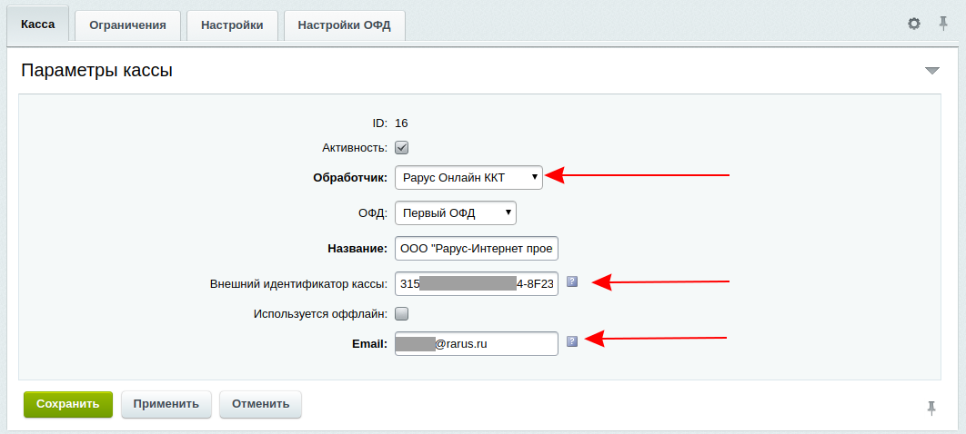The width and height of the screenshot is (966, 434).
Task: Select the Касса tab
Action: [x=38, y=25]
